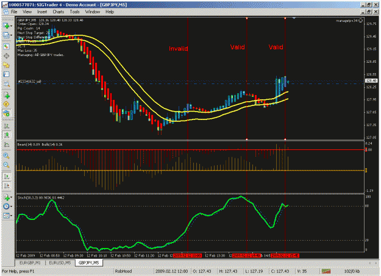Expand the Profiles dropdown arrow
The height and width of the screenshot is (276, 381).
click(x=11, y=35)
